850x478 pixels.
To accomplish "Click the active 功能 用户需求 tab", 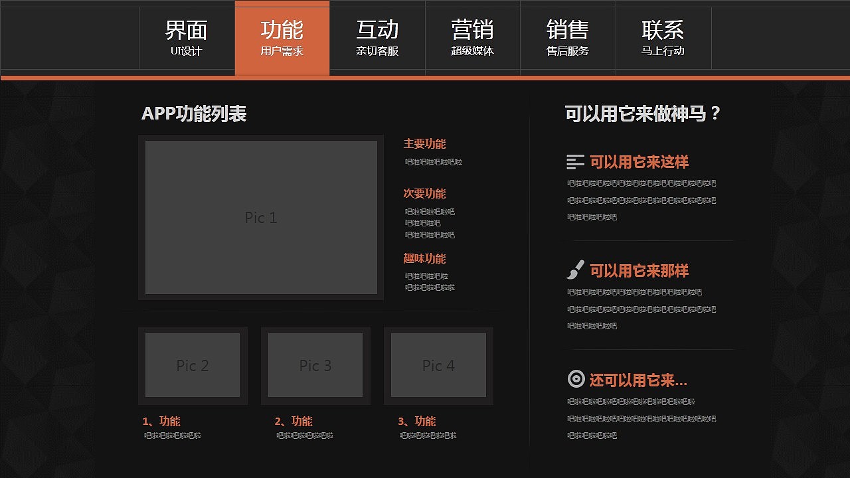I will pyautogui.click(x=282, y=39).
